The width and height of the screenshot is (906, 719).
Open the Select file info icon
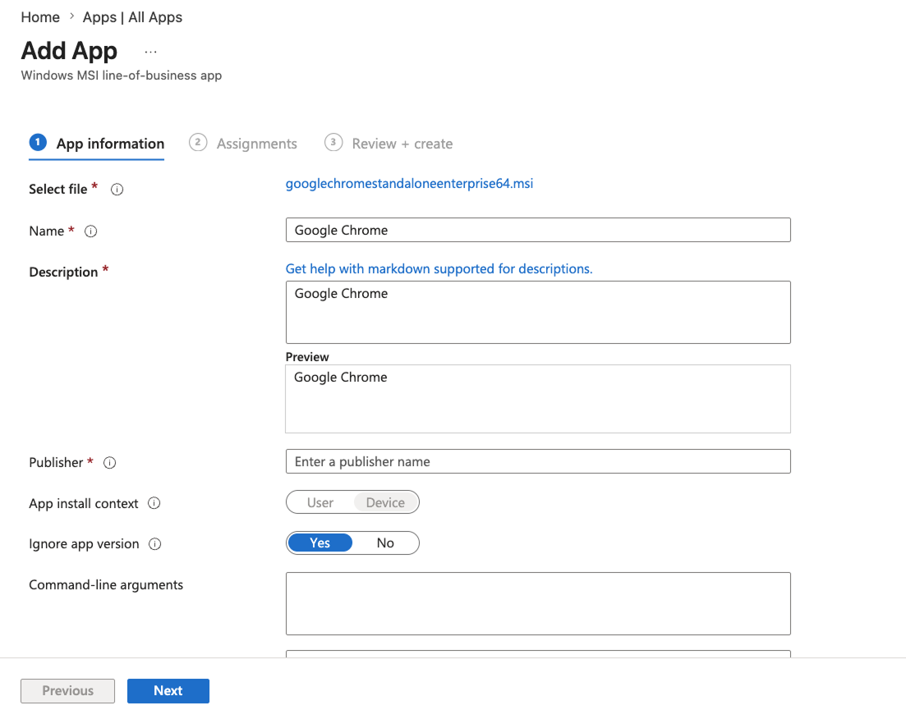117,190
